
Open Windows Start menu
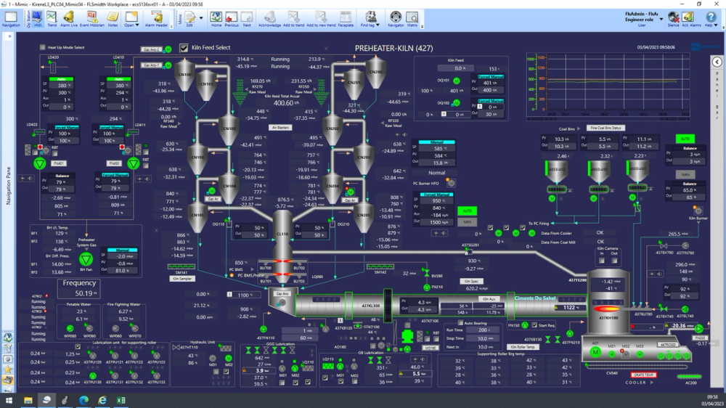click(9, 400)
